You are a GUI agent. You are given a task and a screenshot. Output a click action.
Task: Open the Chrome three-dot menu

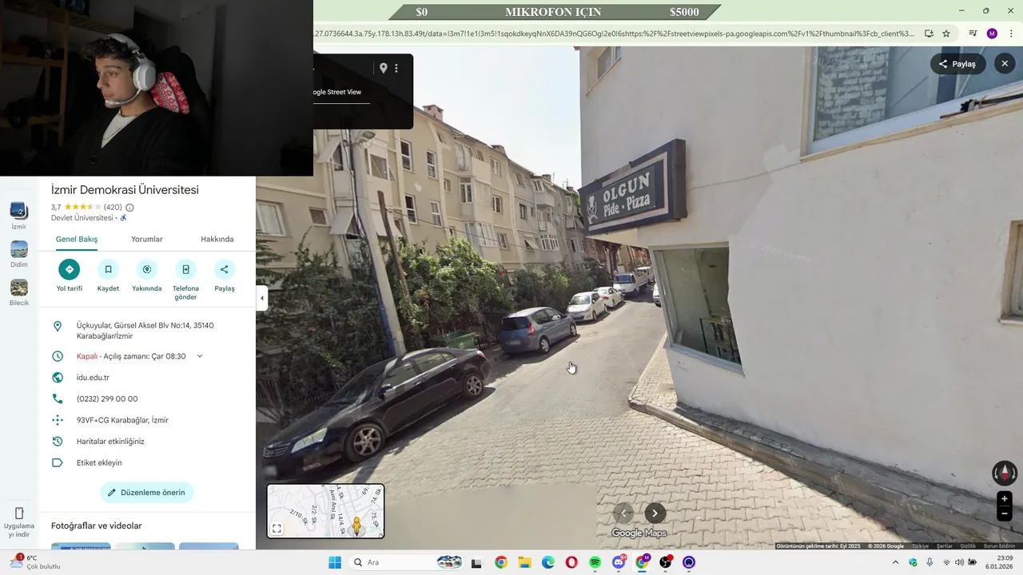pyautogui.click(x=1011, y=34)
